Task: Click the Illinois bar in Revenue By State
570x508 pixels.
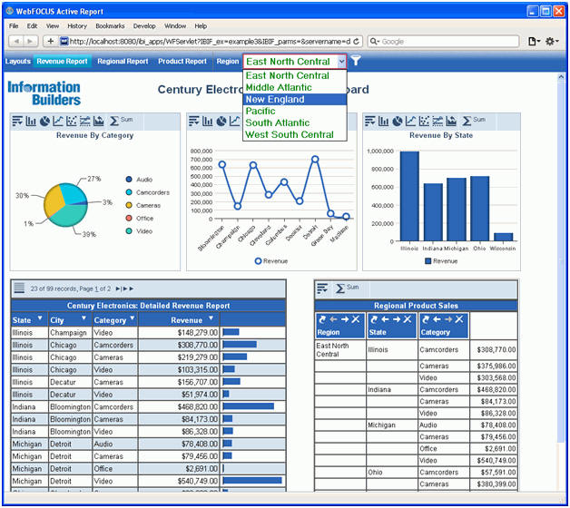Action: coord(409,196)
